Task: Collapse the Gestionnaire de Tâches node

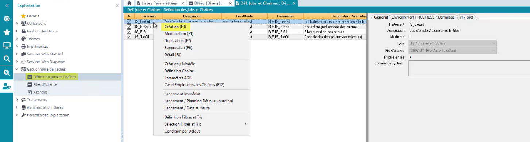Action: (17, 69)
